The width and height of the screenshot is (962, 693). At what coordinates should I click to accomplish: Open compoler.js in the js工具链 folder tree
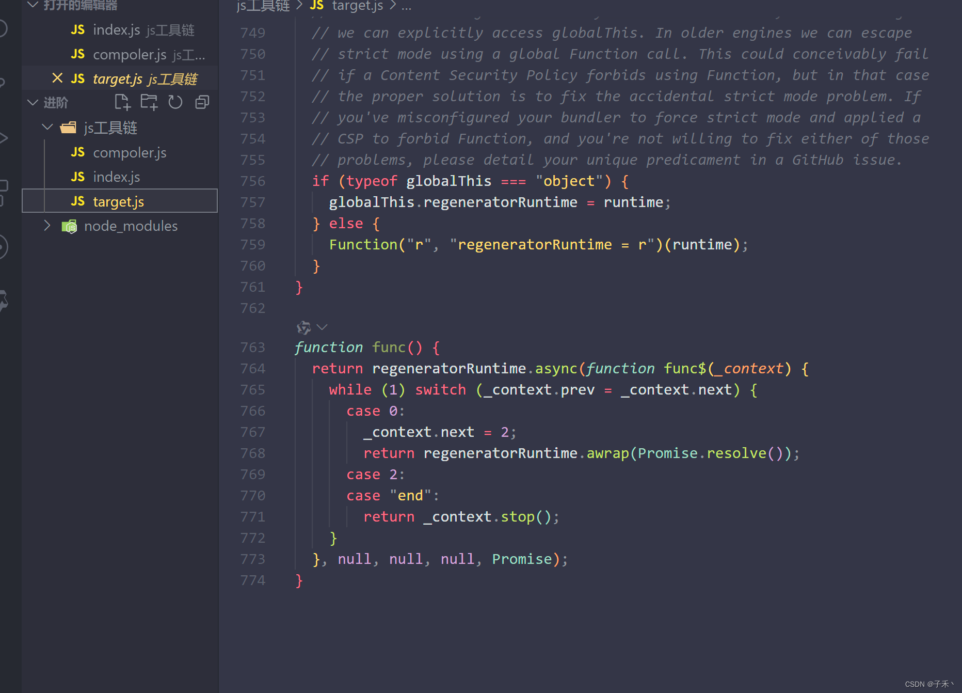120,152
